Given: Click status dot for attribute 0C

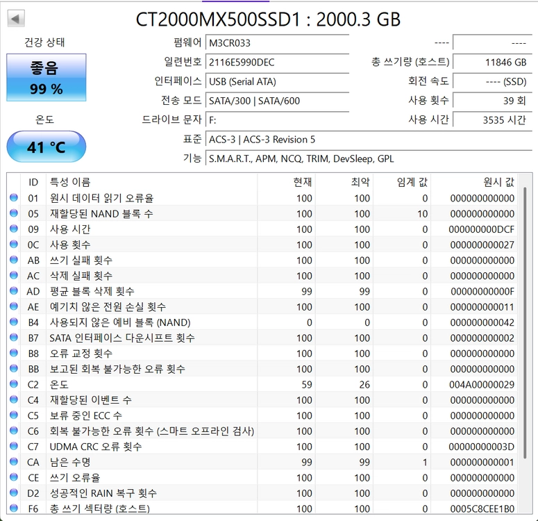Looking at the screenshot, I should point(14,245).
